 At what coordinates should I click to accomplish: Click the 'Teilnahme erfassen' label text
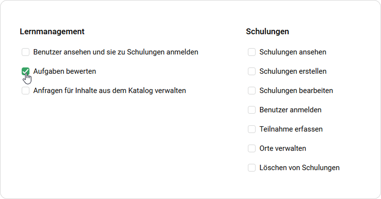(x=291, y=129)
